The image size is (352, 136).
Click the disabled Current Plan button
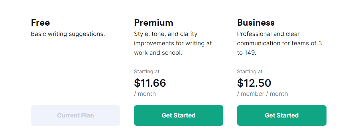tap(75, 115)
